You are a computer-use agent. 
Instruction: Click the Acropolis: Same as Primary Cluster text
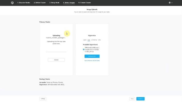(x=51, y=82)
